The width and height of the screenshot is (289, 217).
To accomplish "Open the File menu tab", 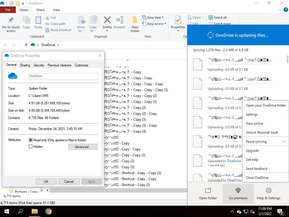I will 8,10.
